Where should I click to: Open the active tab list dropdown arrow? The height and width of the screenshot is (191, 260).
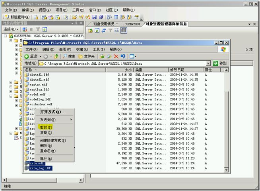(249, 24)
